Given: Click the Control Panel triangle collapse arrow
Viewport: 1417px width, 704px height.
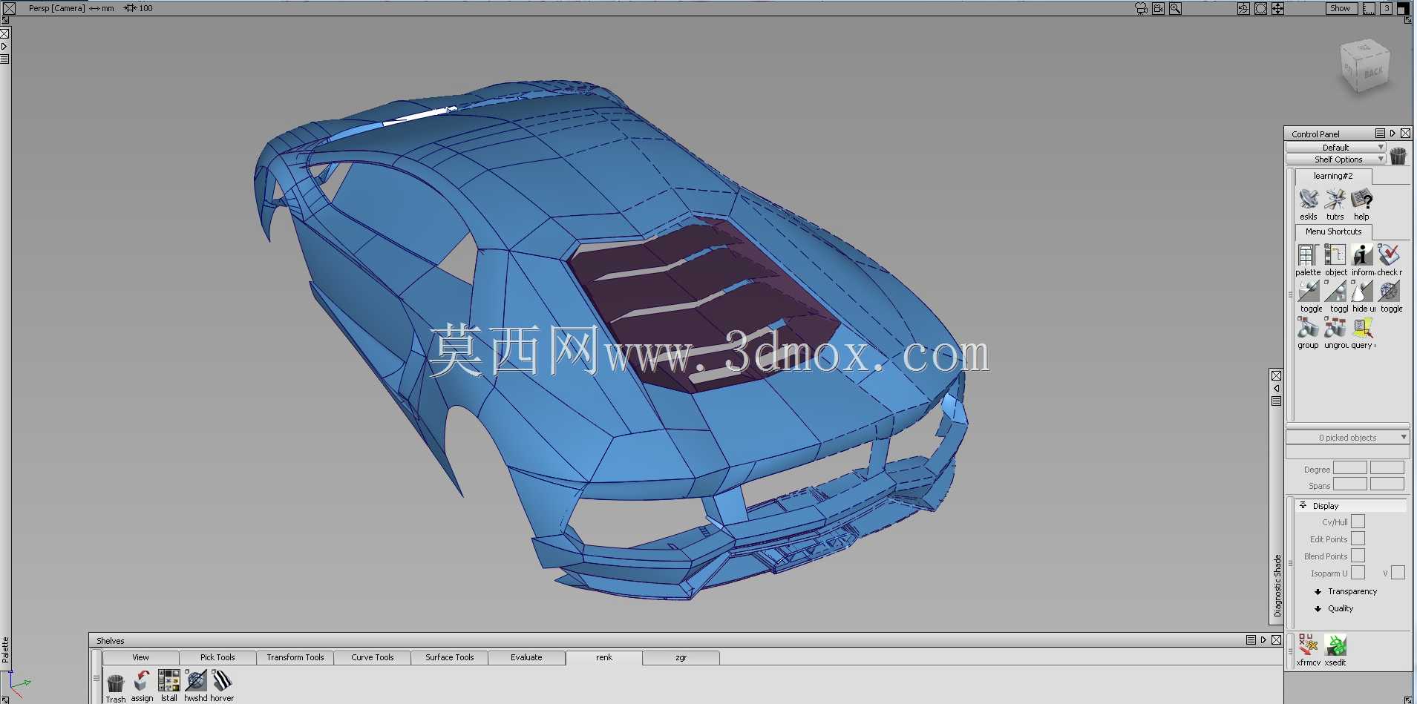Looking at the screenshot, I should [1393, 134].
